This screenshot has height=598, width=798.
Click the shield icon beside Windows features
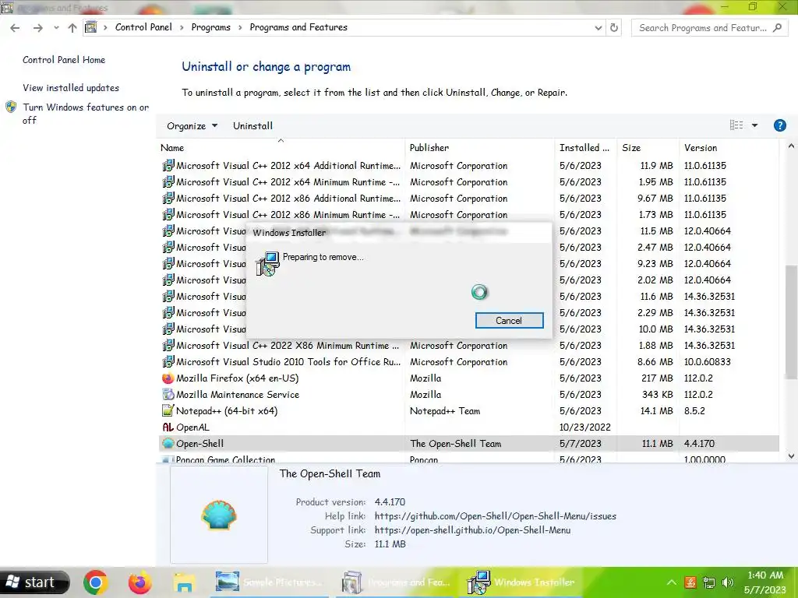pos(11,107)
